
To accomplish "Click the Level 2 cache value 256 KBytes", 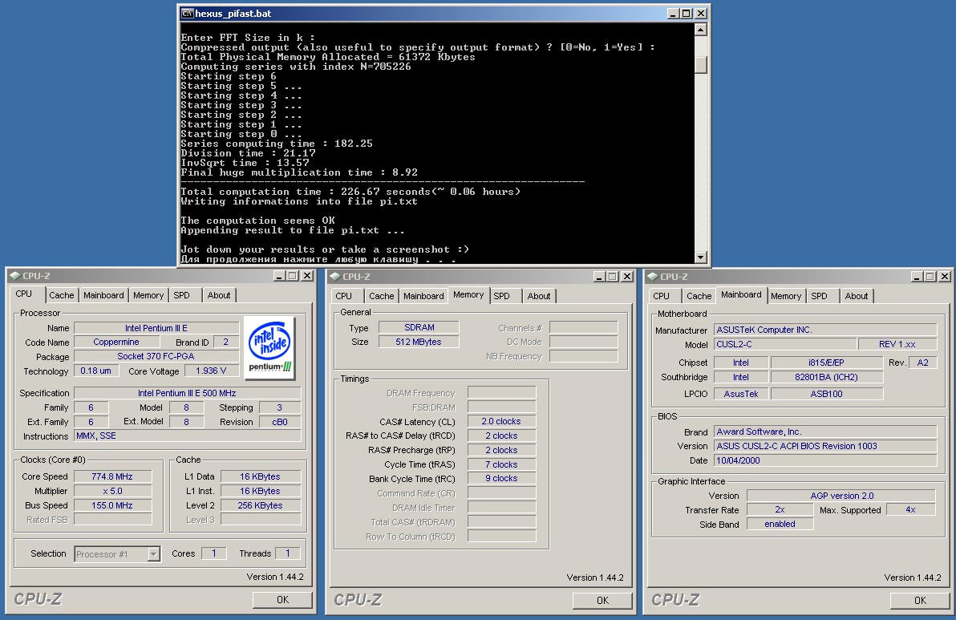I will [x=261, y=505].
